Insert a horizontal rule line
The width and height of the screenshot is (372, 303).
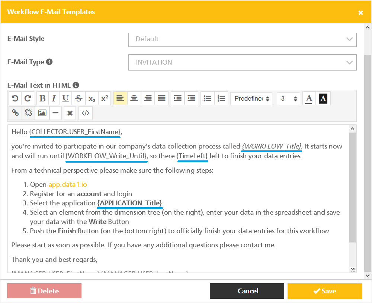point(55,113)
